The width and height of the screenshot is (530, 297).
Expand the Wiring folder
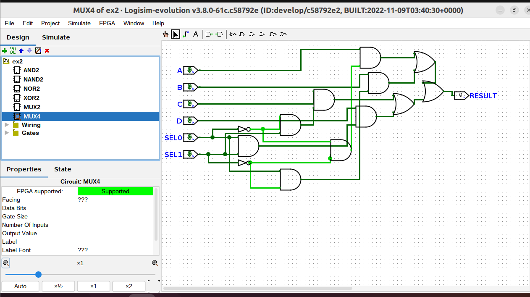coord(6,125)
